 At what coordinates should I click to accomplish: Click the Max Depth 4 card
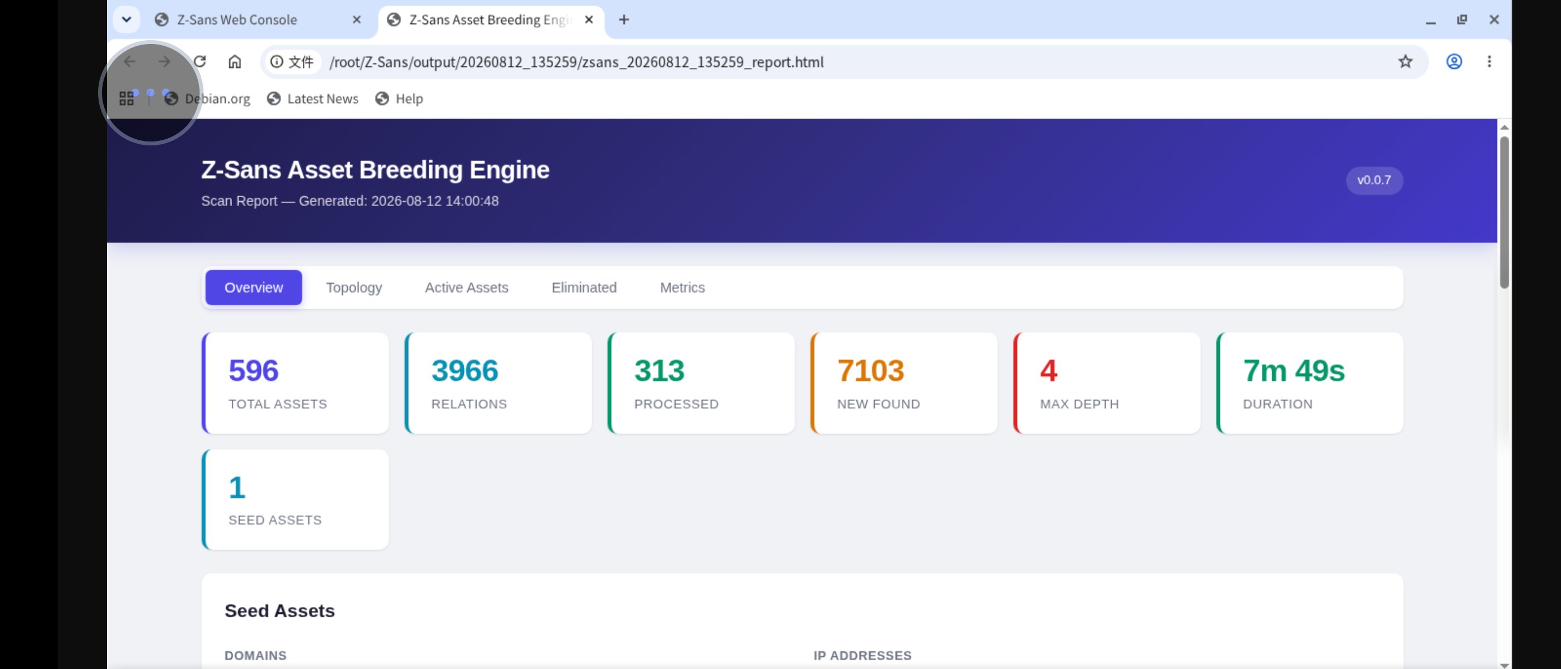pyautogui.click(x=1107, y=383)
